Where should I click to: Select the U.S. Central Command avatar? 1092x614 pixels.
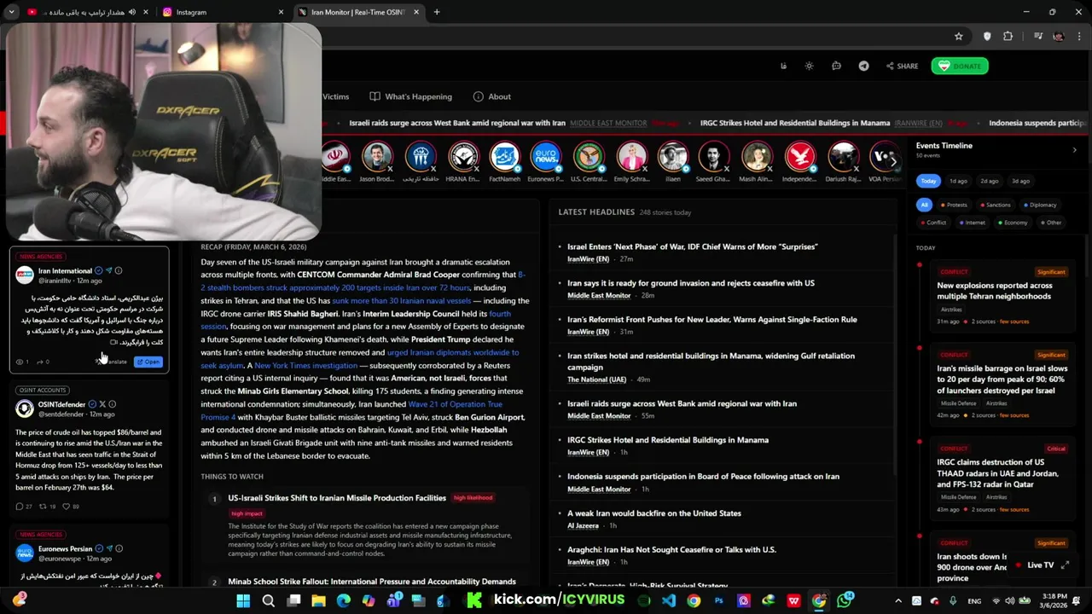click(x=589, y=157)
